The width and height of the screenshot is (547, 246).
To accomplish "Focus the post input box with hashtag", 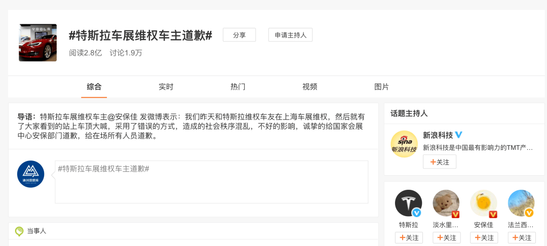I will 211,182.
